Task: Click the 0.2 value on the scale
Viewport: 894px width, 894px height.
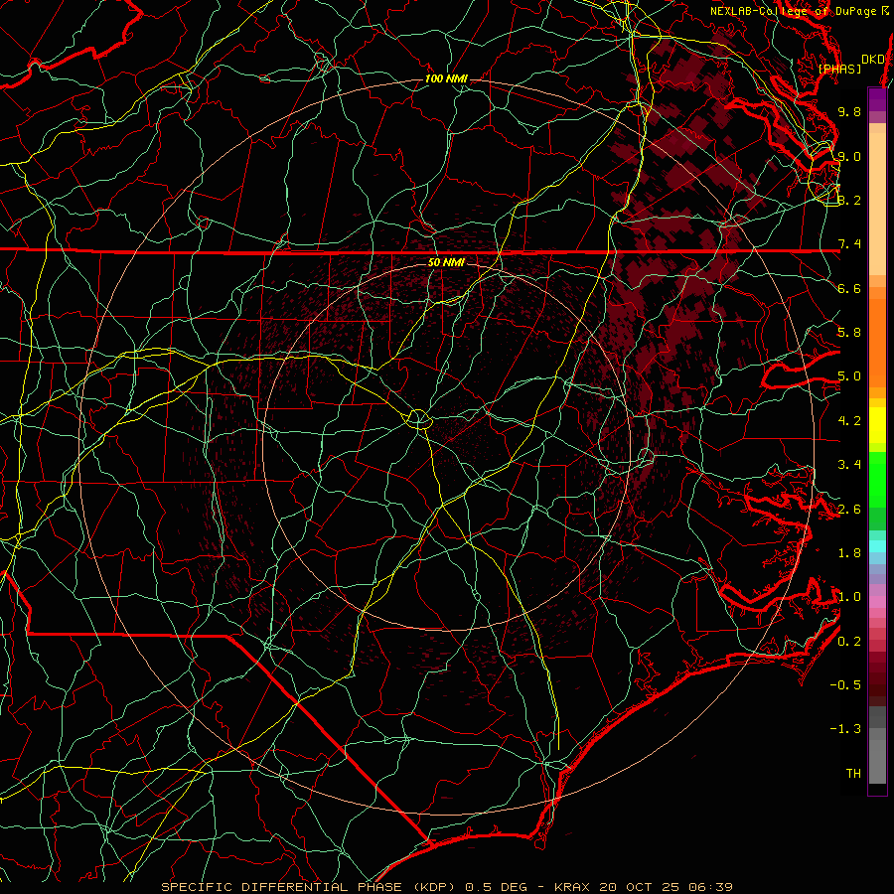Action: [849, 642]
